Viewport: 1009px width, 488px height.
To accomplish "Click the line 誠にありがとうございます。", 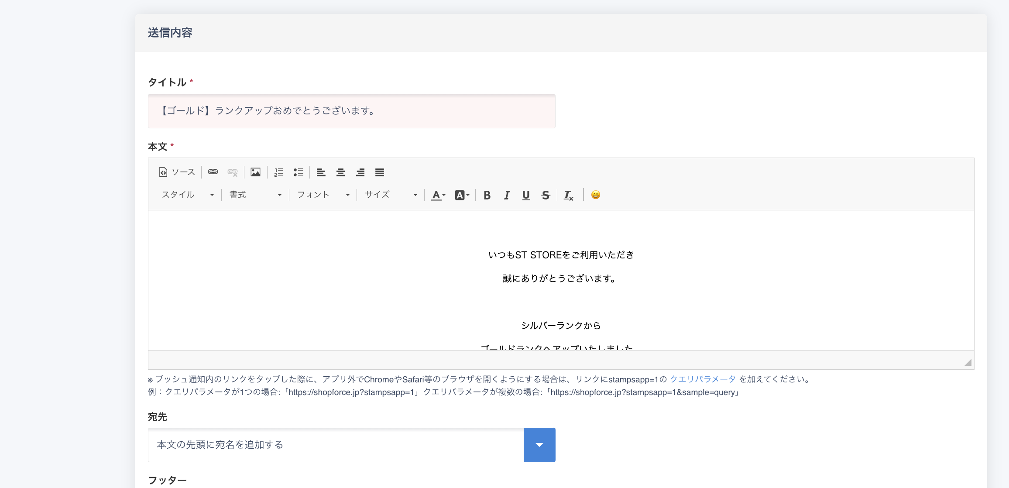I will point(561,278).
